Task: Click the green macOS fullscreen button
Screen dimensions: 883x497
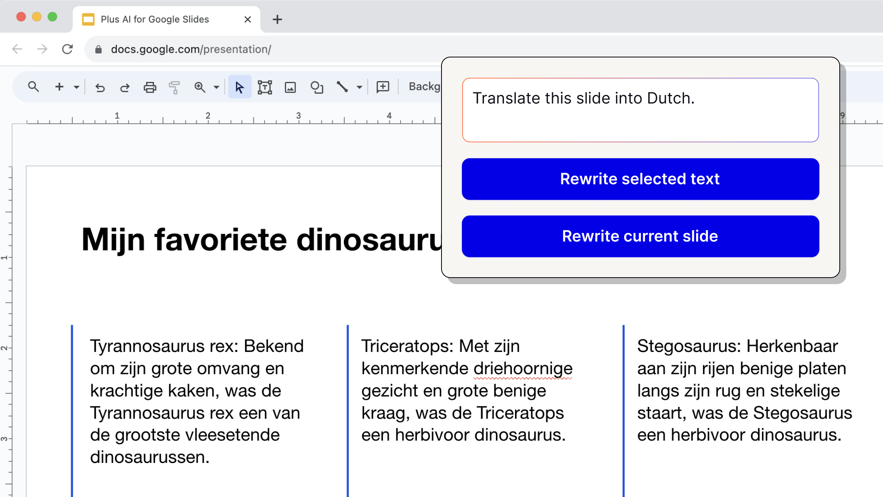Action: [52, 17]
